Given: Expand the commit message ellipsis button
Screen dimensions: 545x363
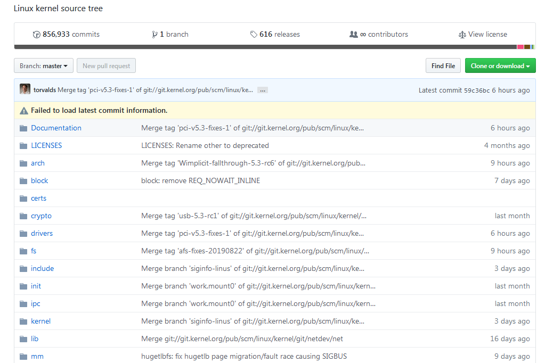Looking at the screenshot, I should pos(263,90).
